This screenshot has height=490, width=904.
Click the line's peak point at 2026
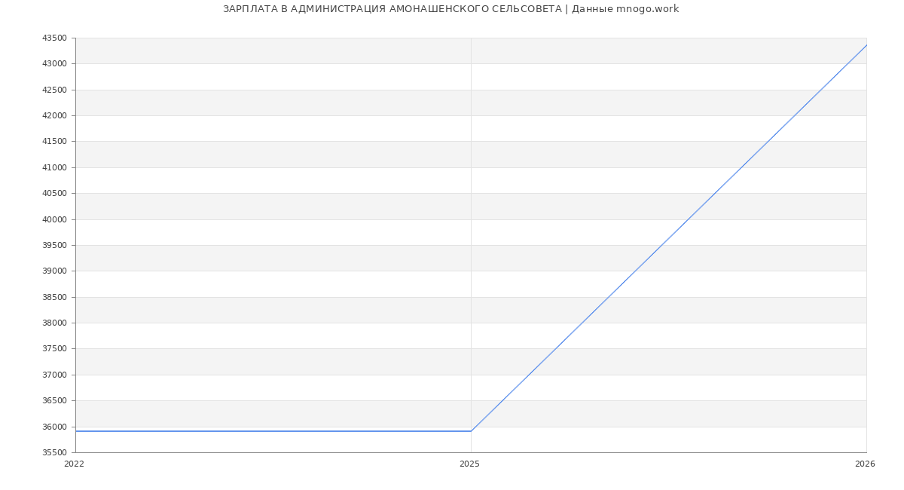[866, 45]
